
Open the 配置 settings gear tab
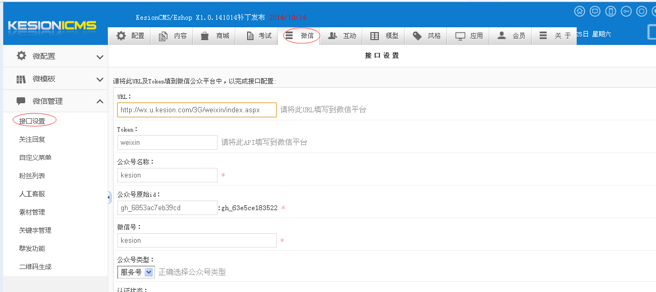click(130, 36)
